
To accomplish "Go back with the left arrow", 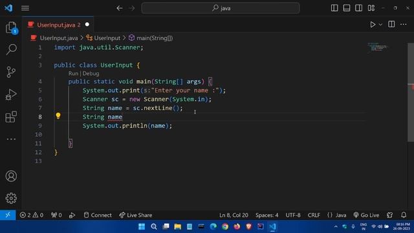I will tap(119, 8).
